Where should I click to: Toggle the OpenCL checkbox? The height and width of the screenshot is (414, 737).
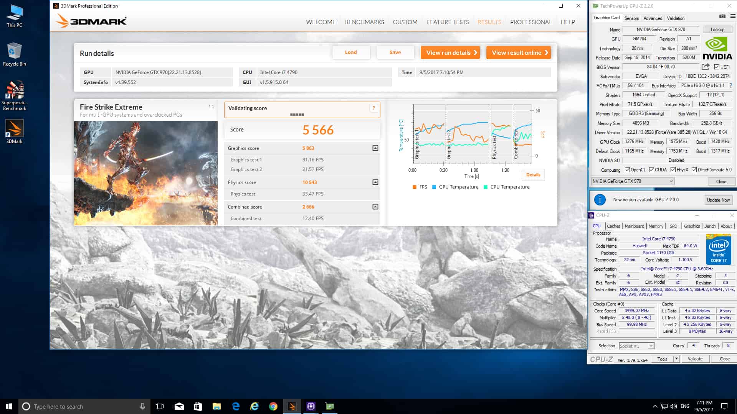pyautogui.click(x=627, y=170)
